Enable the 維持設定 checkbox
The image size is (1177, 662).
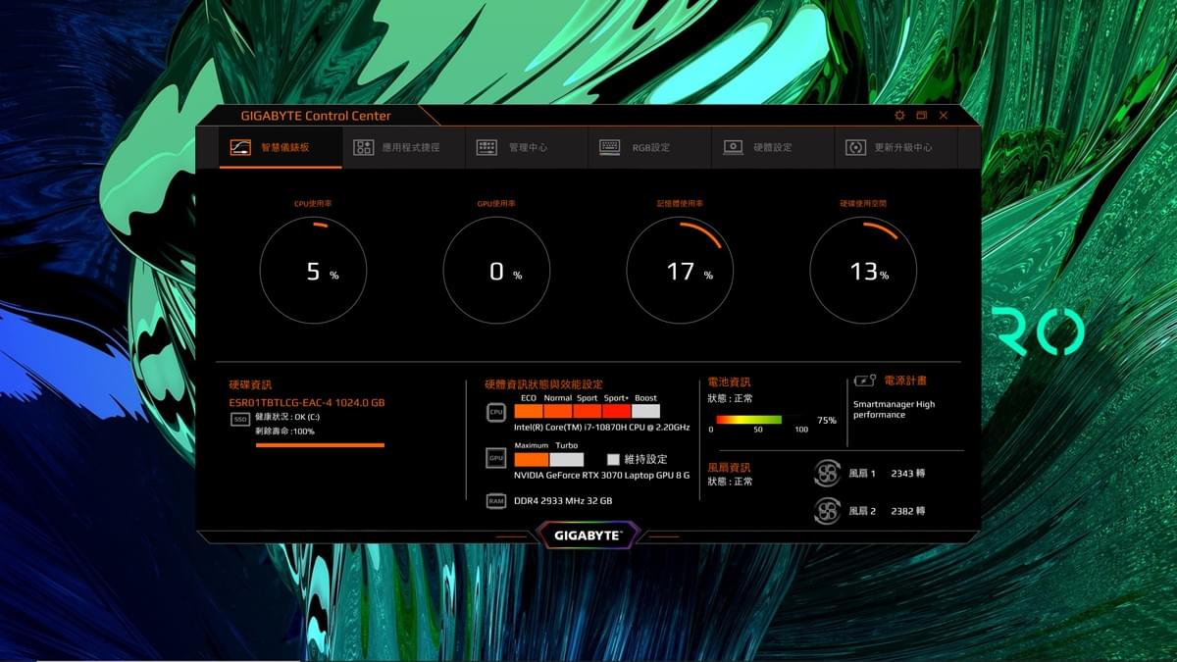pyautogui.click(x=613, y=459)
